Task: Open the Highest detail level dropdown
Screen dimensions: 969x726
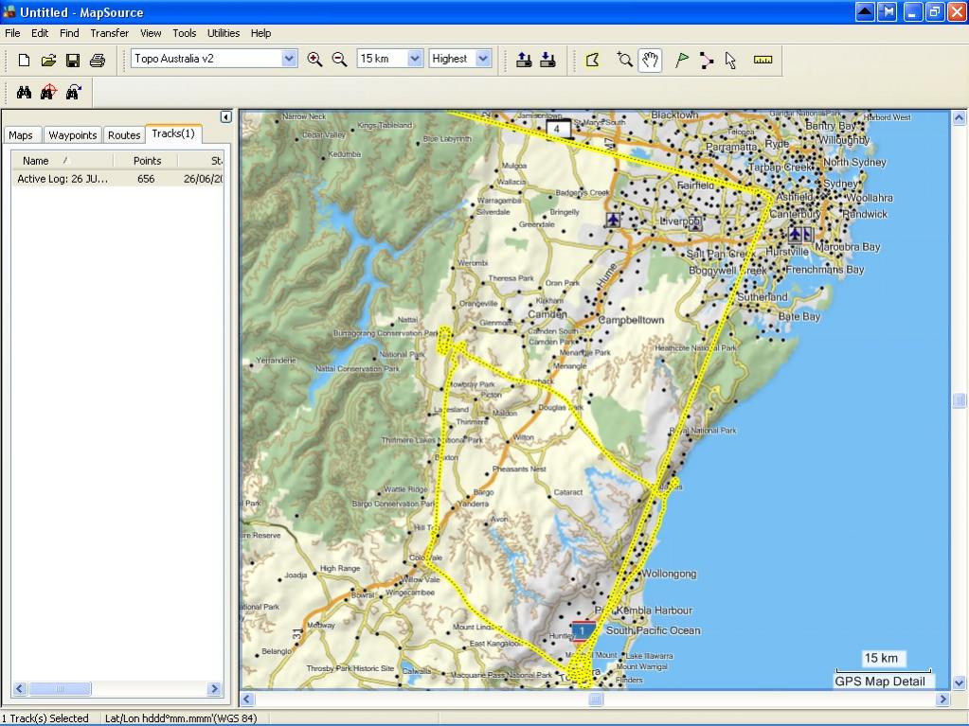Action: (x=483, y=59)
